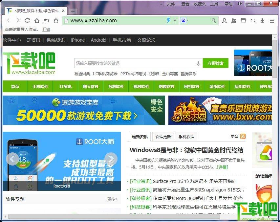Expand the double-chevron before the 文件 menu

tap(161, 4)
